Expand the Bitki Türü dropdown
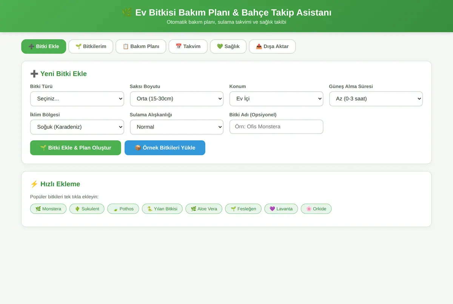Viewport: 453px width, 304px height. click(x=77, y=99)
